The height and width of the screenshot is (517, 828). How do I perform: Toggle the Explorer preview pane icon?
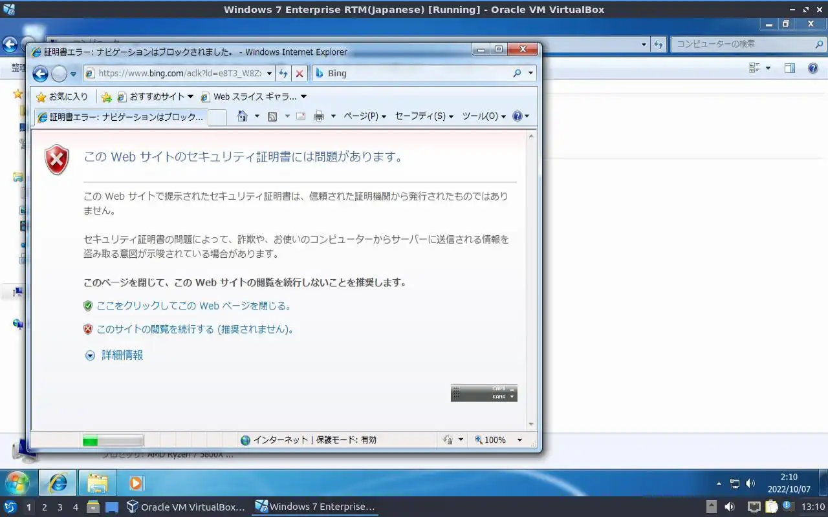point(790,68)
